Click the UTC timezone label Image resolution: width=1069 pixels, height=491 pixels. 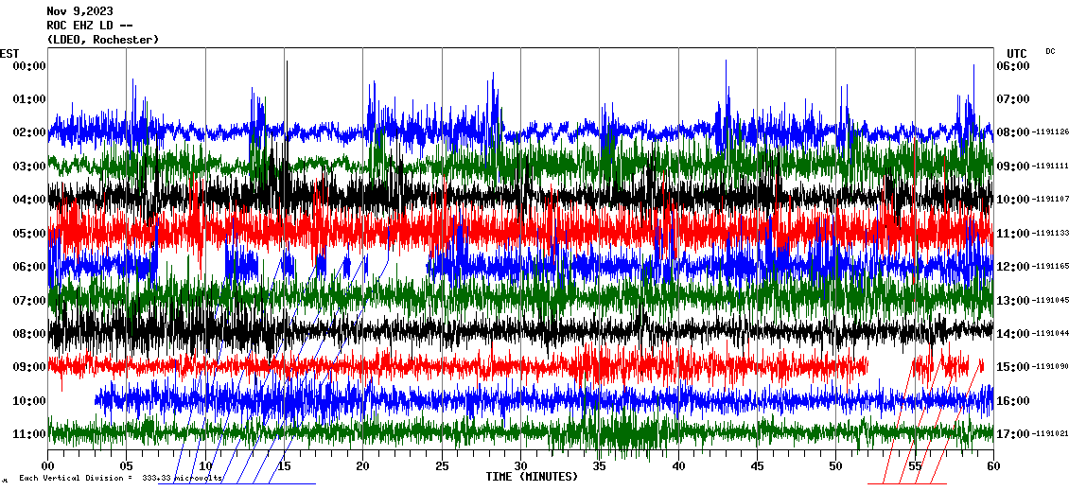pyautogui.click(x=1016, y=53)
